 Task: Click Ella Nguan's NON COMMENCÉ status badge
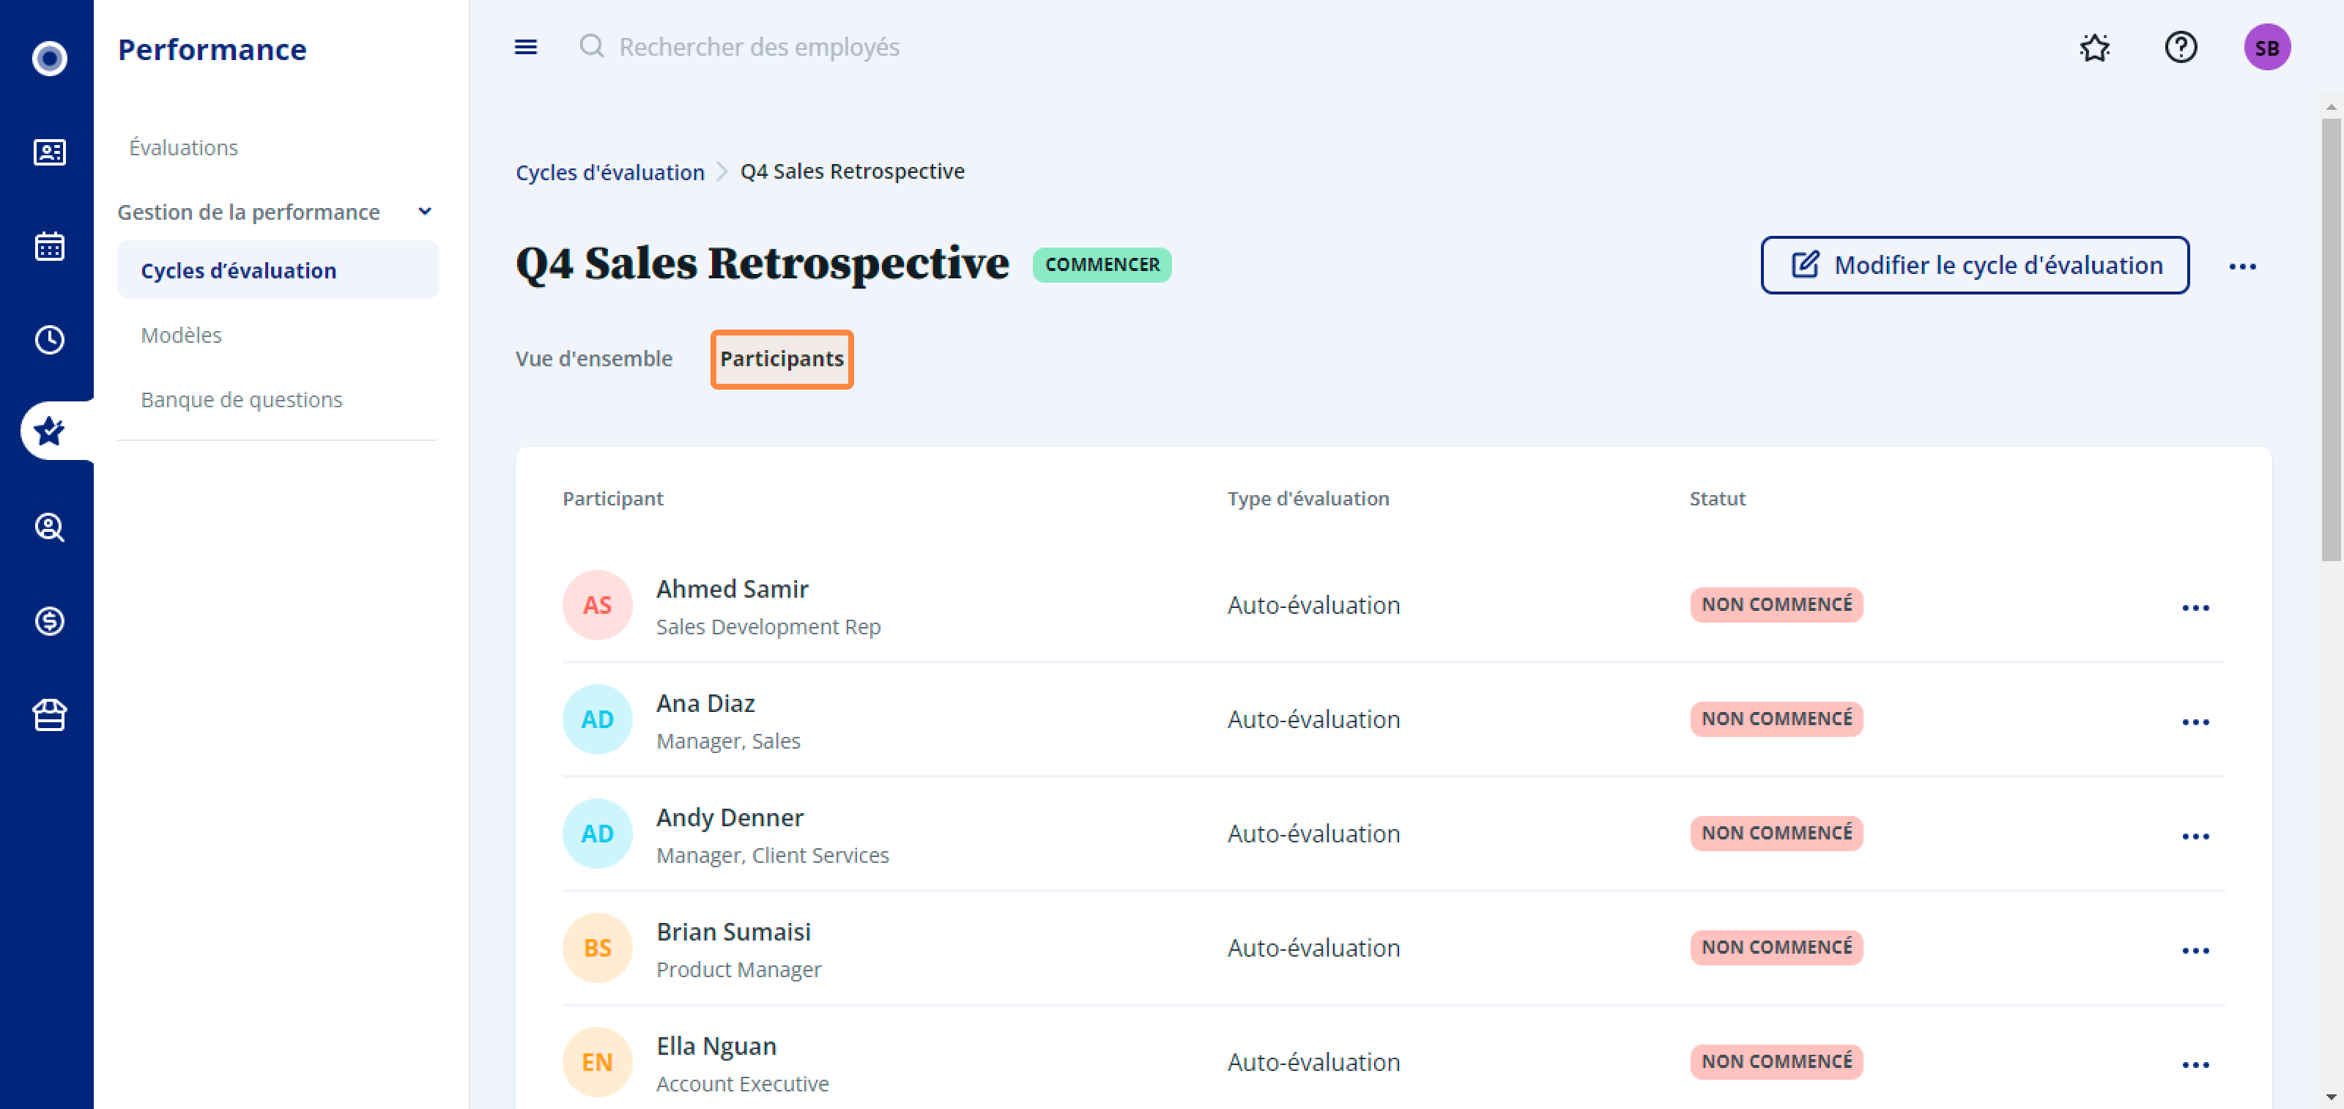coord(1776,1061)
